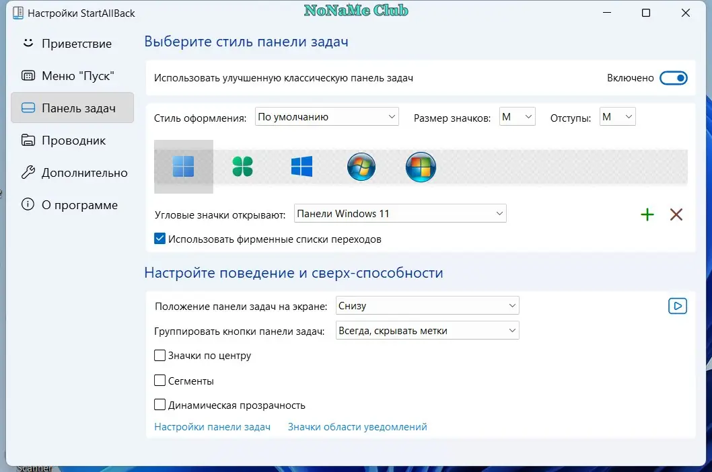
Task: Minimize the StartAllBack settings window
Action: pyautogui.click(x=606, y=13)
